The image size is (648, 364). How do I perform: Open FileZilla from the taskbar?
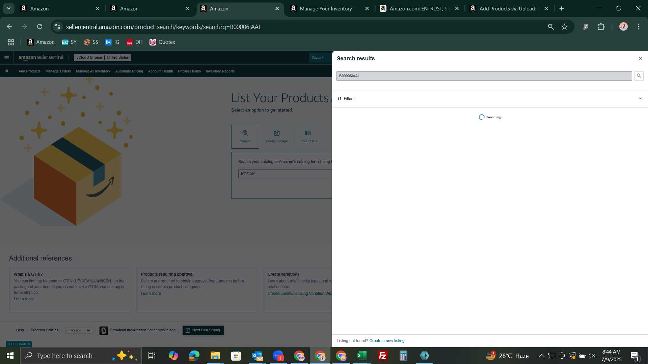click(382, 356)
